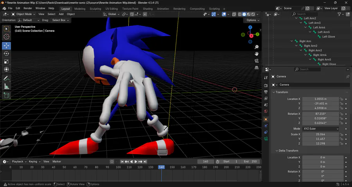This screenshot has height=187, width=352.
Task: Open the View Layer properties tab
Action: coord(266,98)
